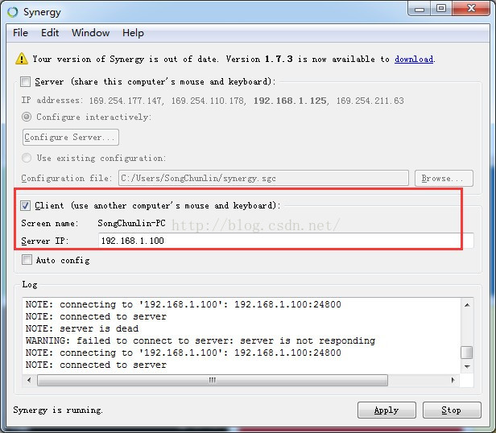Viewport: 496px width, 433px height.
Task: Select the Configure interactively radio button
Action: (x=27, y=117)
